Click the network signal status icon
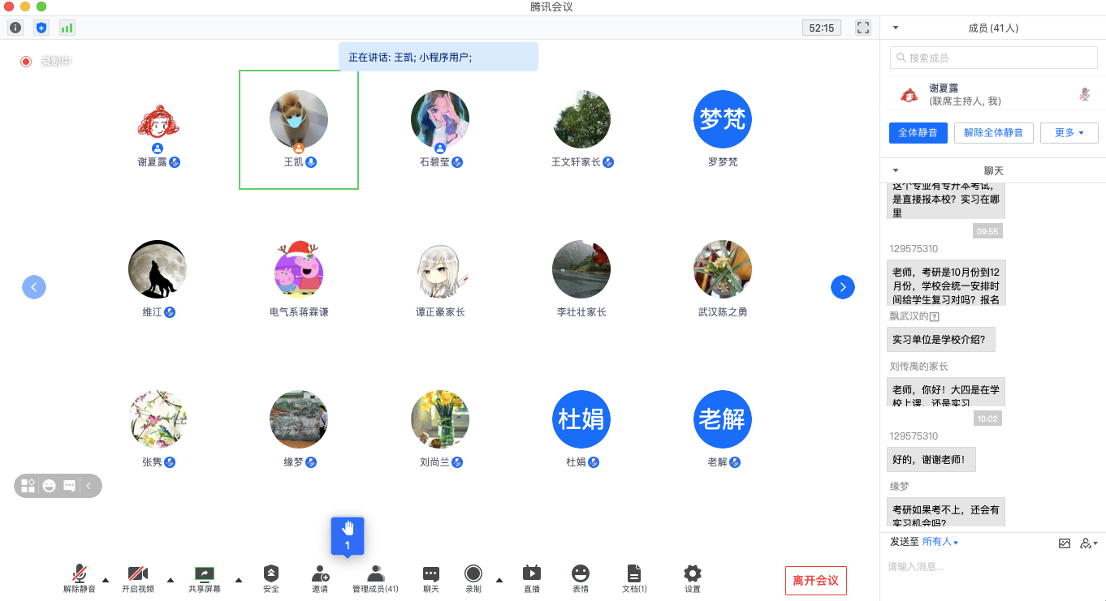 (67, 28)
